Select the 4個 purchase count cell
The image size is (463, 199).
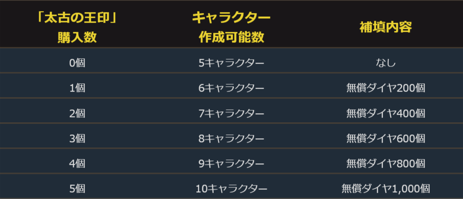[77, 163]
